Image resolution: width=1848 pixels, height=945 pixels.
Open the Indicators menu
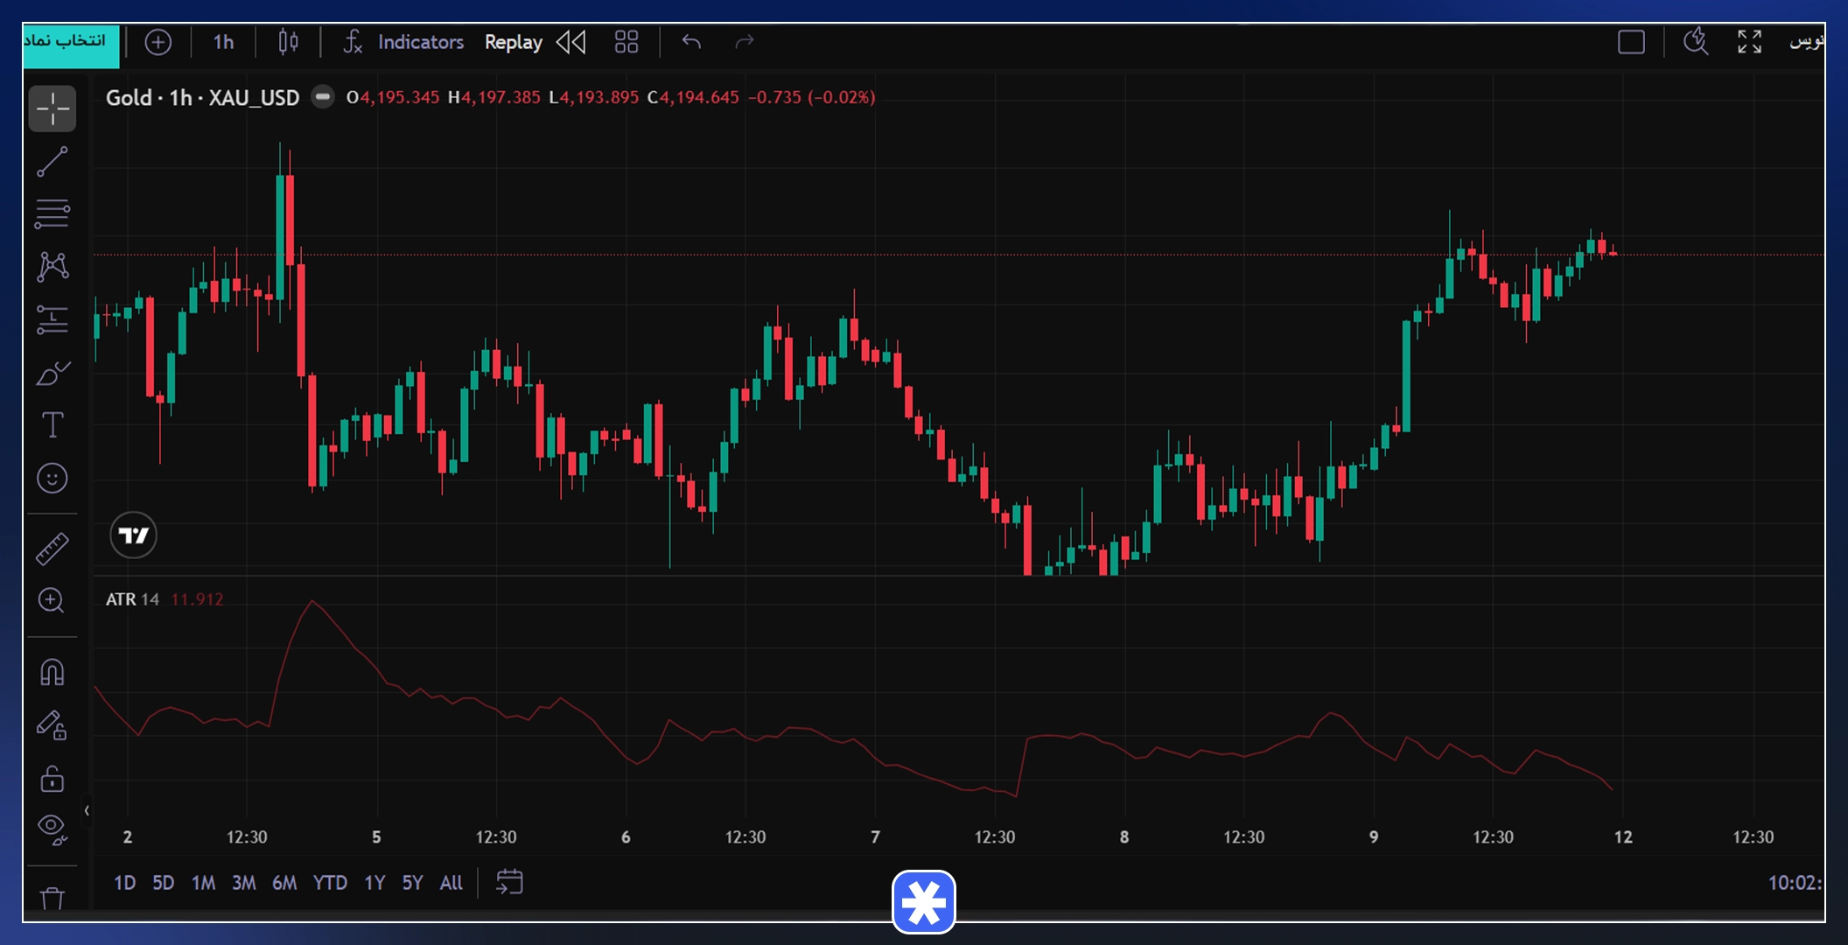(x=403, y=42)
